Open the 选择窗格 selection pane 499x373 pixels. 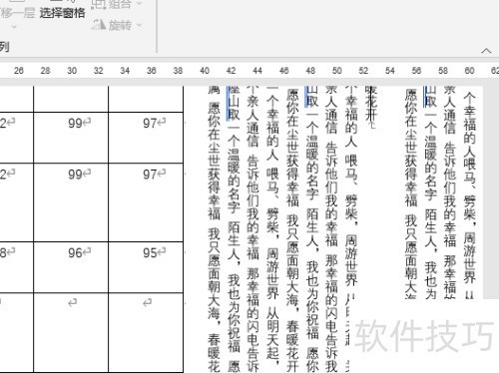(62, 13)
